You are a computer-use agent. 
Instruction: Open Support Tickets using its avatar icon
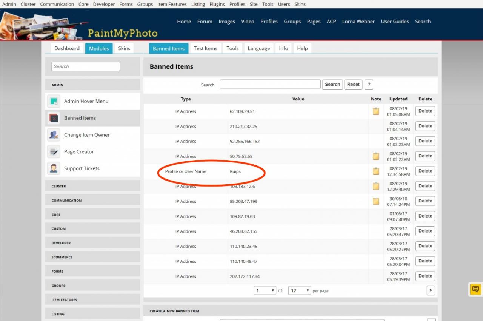(54, 168)
